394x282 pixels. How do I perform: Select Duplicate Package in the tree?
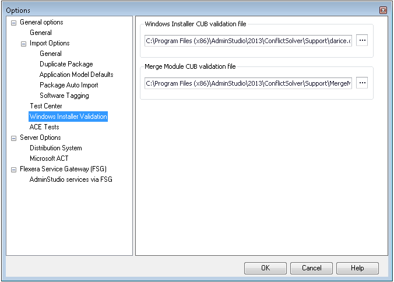[66, 64]
